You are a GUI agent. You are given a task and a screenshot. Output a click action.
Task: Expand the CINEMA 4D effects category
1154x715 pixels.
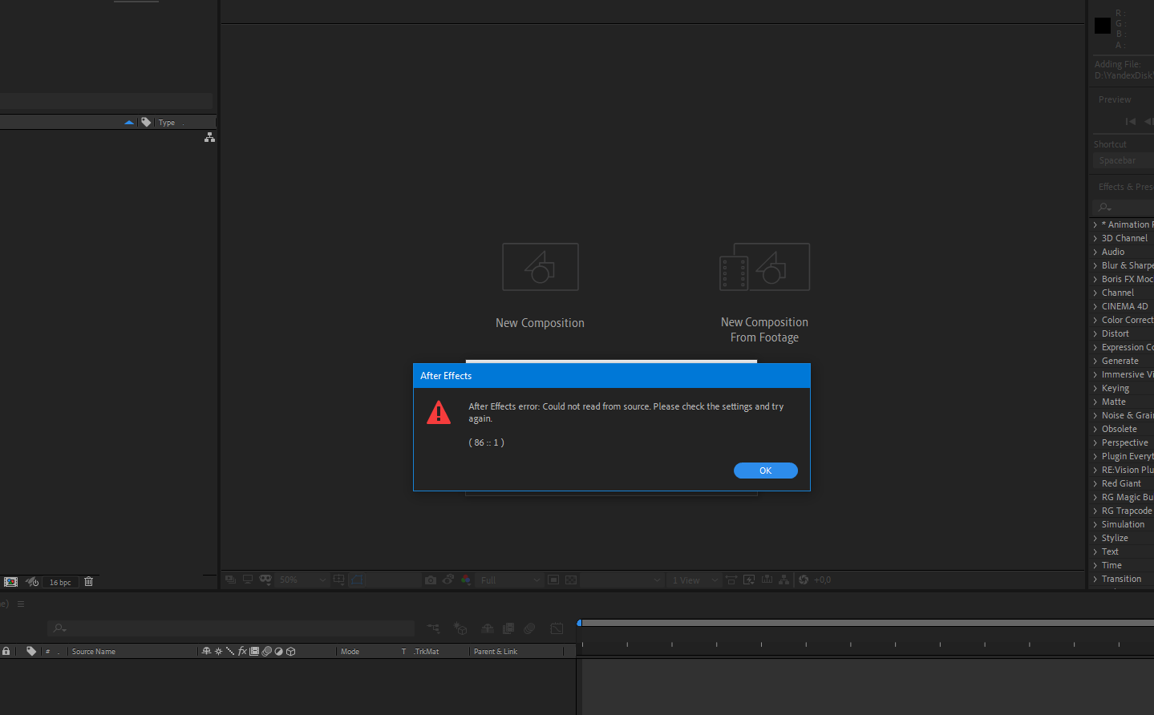[x=1095, y=306]
